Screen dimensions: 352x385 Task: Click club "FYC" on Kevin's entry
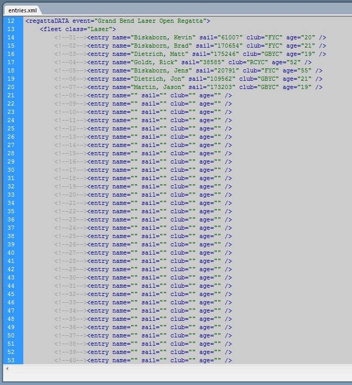[x=273, y=38]
